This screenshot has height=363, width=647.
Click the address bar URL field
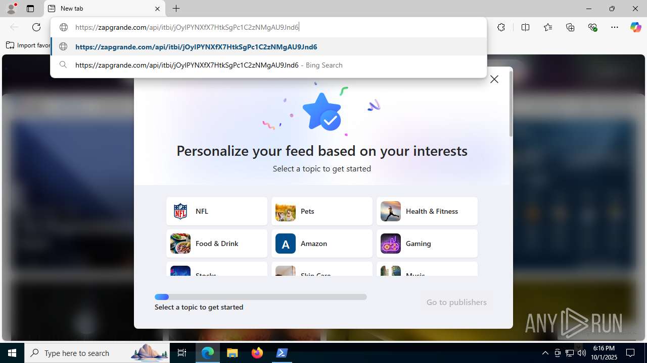click(x=268, y=27)
